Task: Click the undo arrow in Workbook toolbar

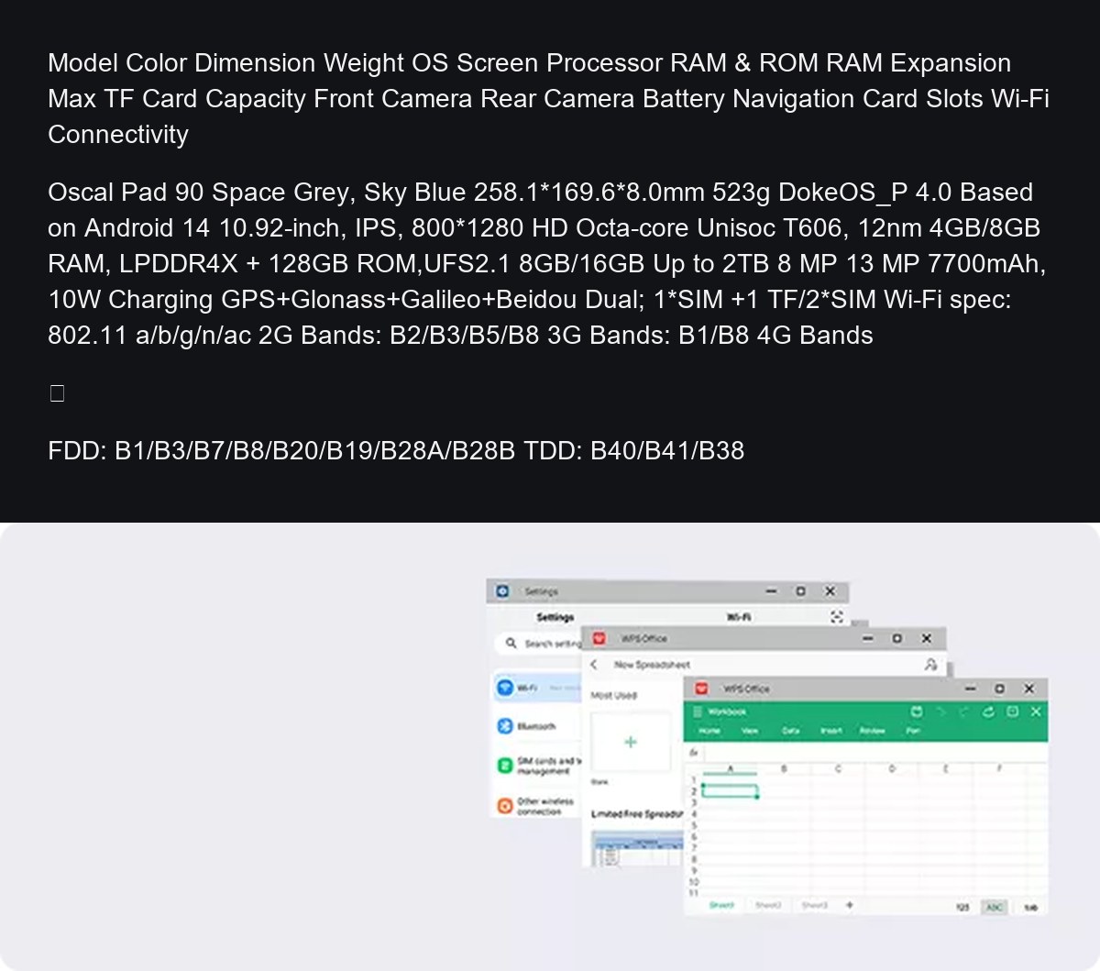Action: tap(940, 712)
